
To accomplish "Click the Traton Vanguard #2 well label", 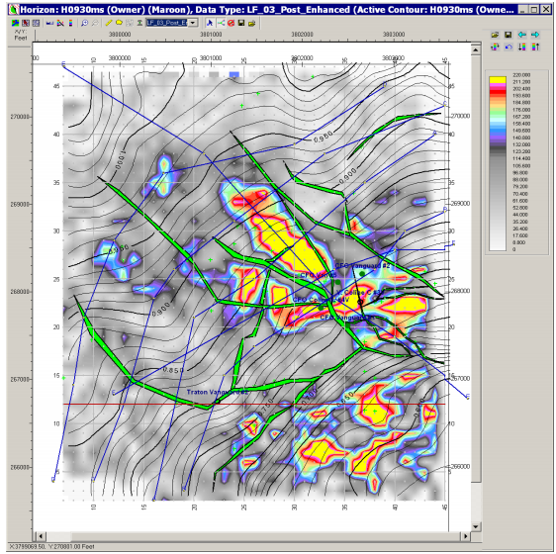I will point(217,392).
